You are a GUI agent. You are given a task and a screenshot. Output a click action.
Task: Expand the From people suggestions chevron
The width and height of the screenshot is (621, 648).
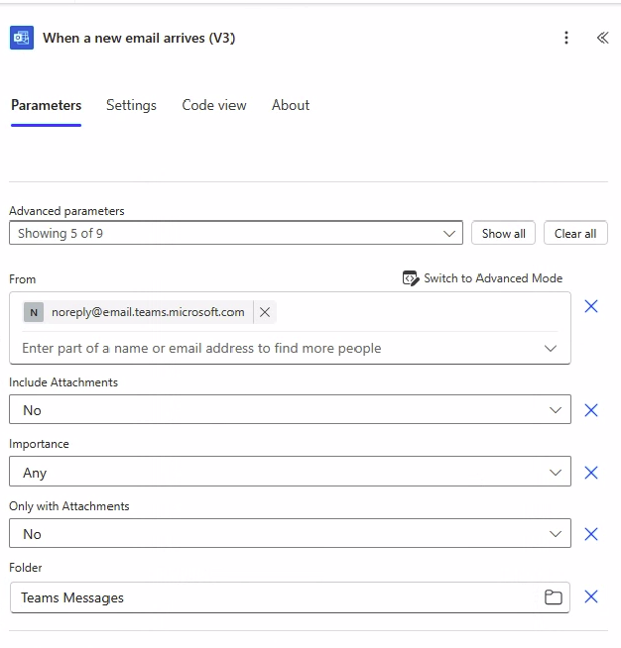click(x=551, y=349)
